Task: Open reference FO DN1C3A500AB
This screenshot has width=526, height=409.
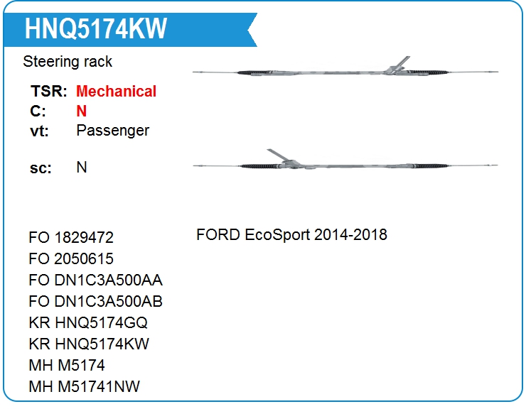Action: click(96, 301)
